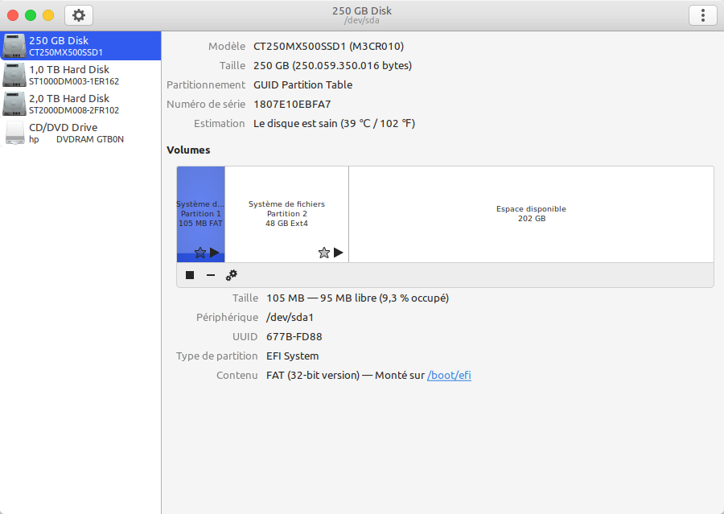Viewport: 724px width, 514px height.
Task: Select the 'CD/DVD Drive' sidebar entry text
Action: point(64,127)
